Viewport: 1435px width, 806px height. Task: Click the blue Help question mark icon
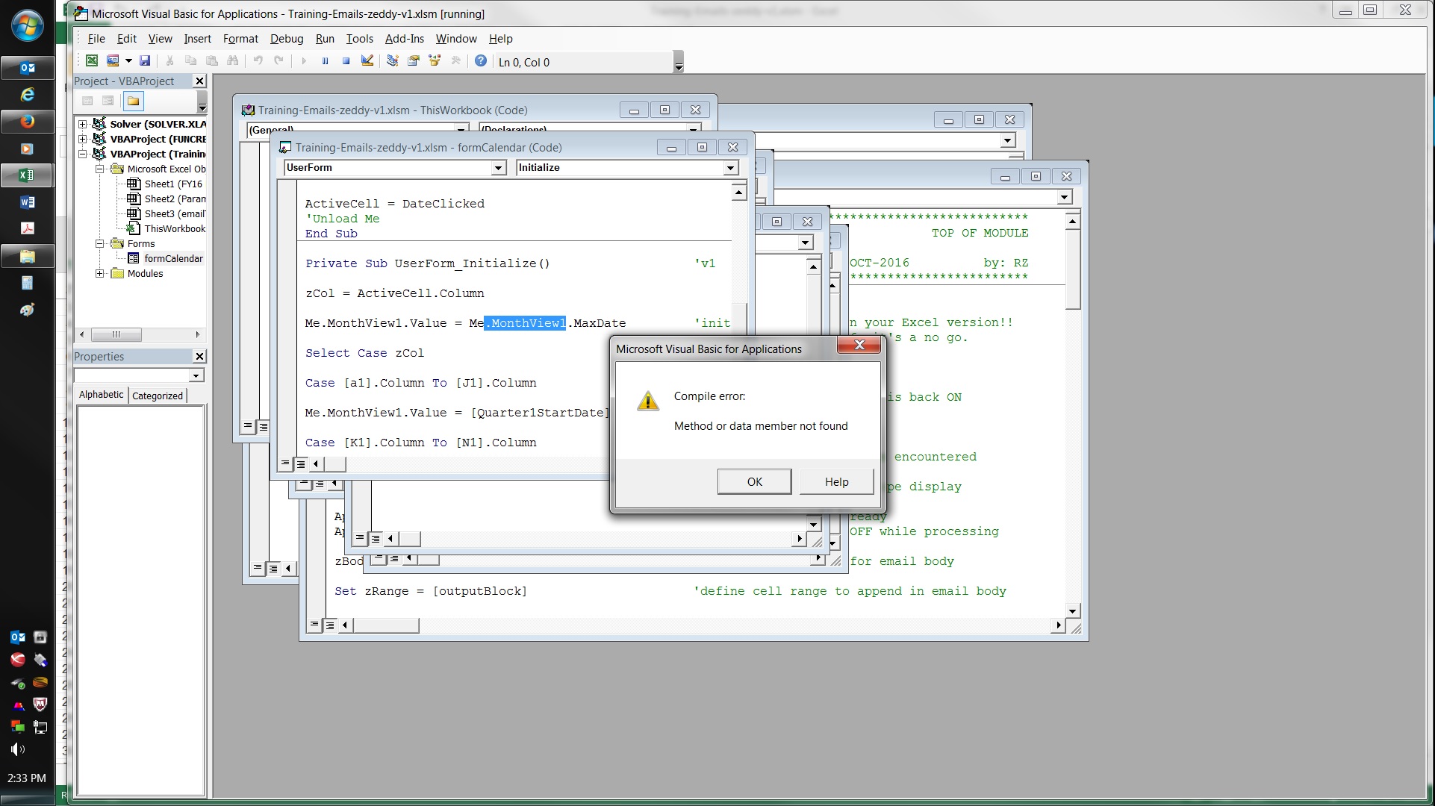coord(481,61)
